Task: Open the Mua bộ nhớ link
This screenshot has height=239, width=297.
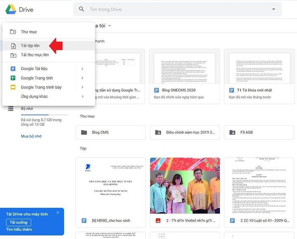Action: (x=31, y=136)
